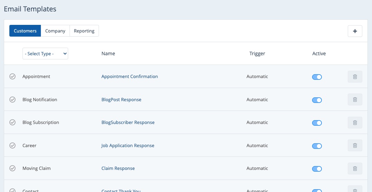This screenshot has width=372, height=192.
Task: Click trash icon in Claim Response row
Action: tap(355, 169)
